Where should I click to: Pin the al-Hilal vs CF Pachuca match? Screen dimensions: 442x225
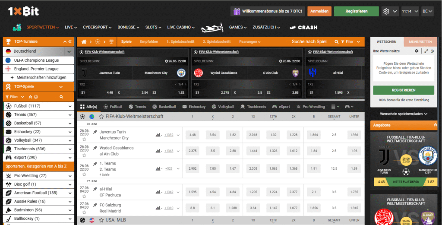pyautogui.click(x=95, y=189)
